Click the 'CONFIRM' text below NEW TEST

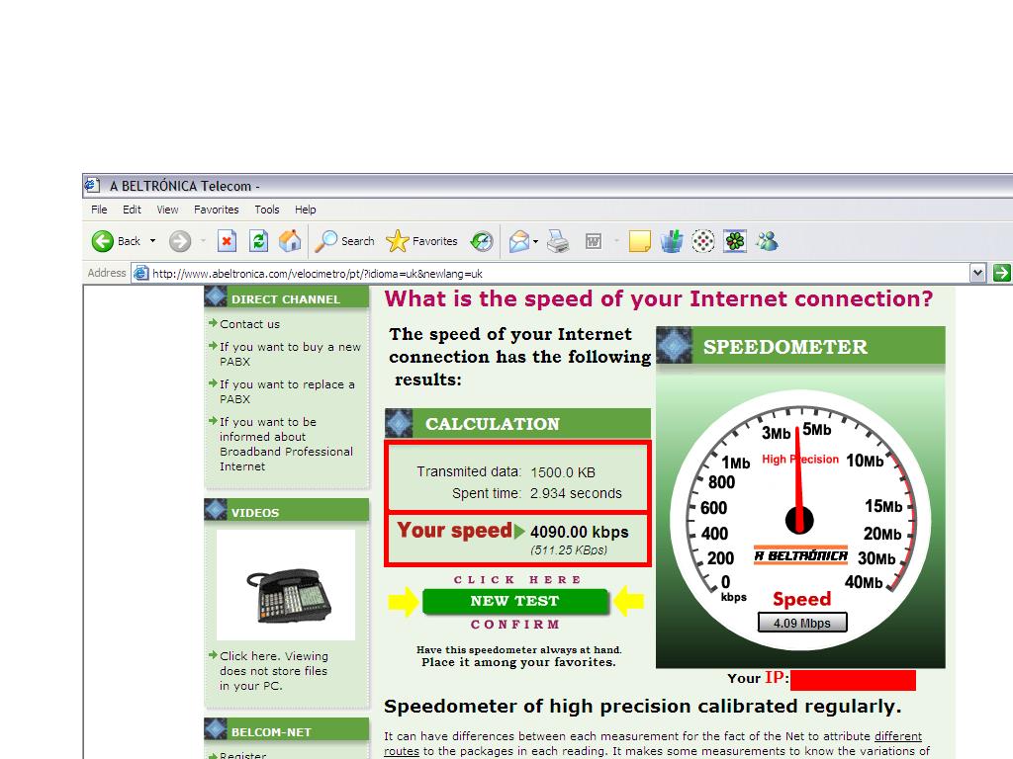[x=514, y=625]
